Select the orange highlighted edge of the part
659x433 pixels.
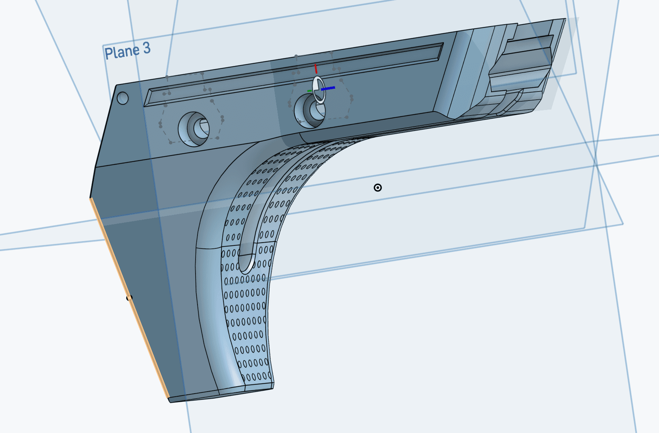(x=129, y=297)
